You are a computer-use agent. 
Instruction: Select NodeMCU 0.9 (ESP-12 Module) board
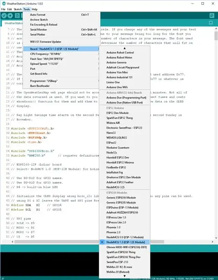click(x=125, y=237)
